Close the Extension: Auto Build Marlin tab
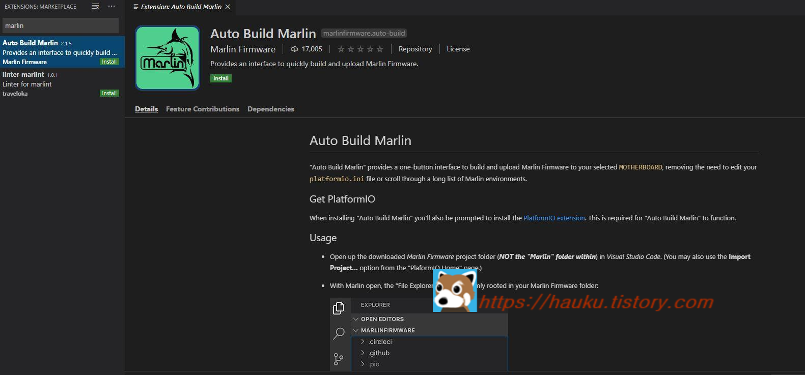Viewport: 805px width, 375px height. pyautogui.click(x=228, y=7)
